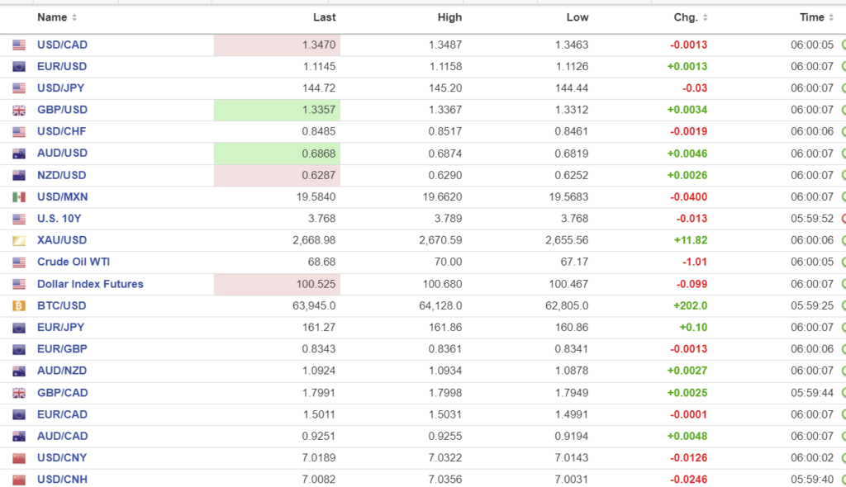Click the High column header
This screenshot has height=487, width=846.
tap(449, 17)
